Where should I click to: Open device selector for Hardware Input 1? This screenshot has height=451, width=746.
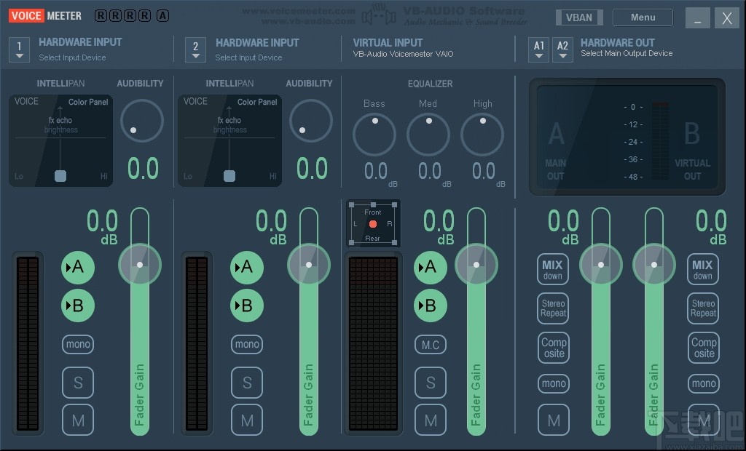(19, 49)
